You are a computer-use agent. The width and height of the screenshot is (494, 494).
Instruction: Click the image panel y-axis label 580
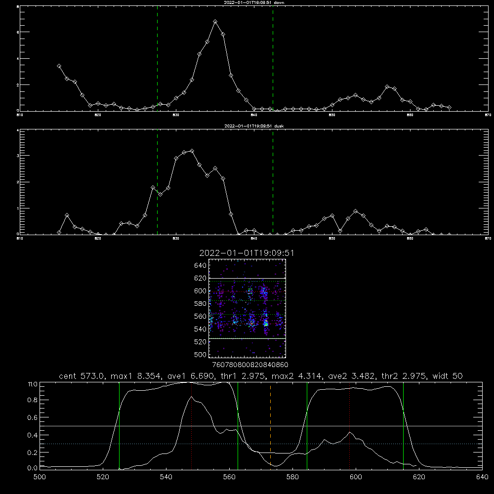[201, 304]
